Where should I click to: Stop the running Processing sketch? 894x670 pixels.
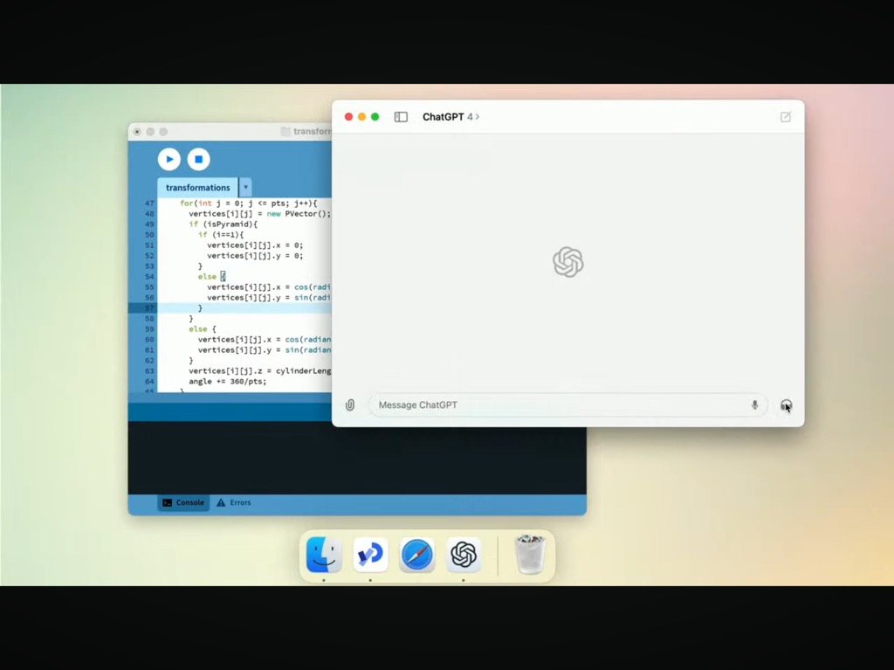[198, 159]
